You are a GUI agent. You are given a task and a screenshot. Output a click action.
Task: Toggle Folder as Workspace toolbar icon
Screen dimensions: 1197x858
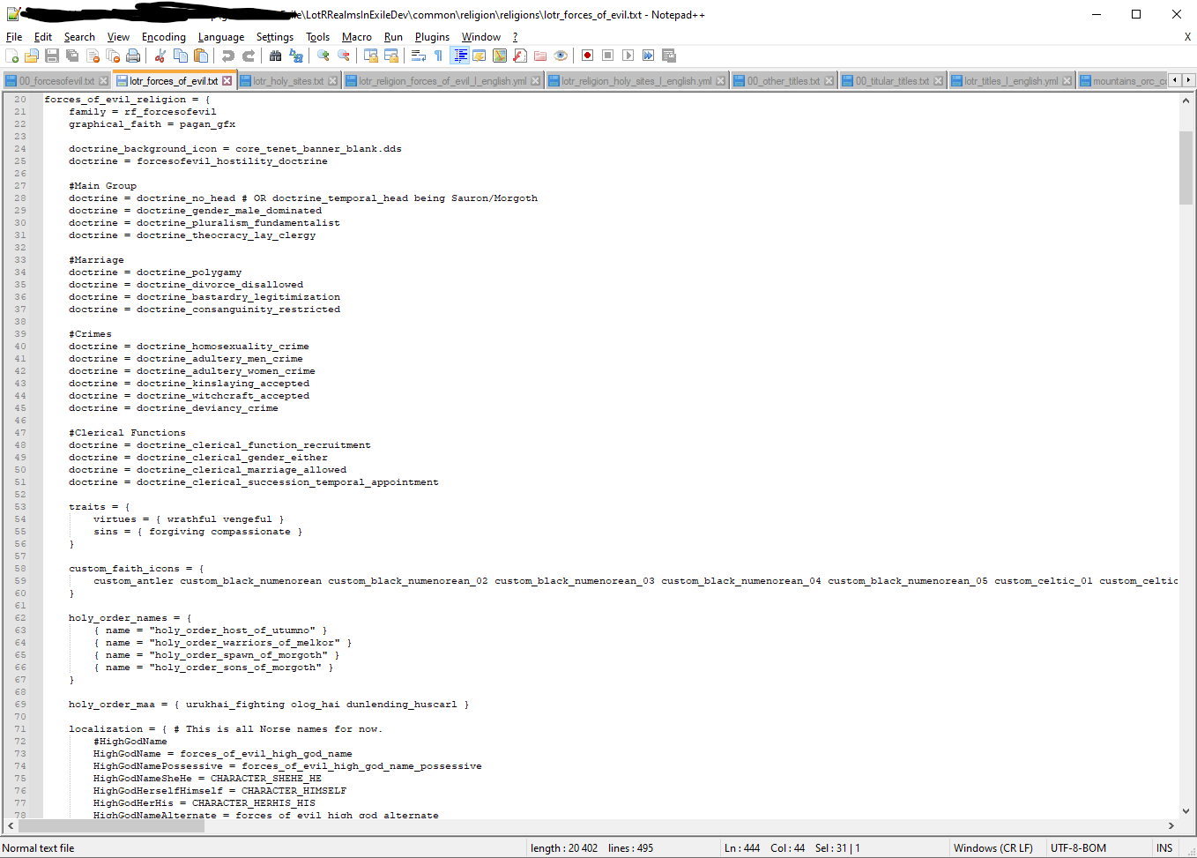(x=540, y=56)
